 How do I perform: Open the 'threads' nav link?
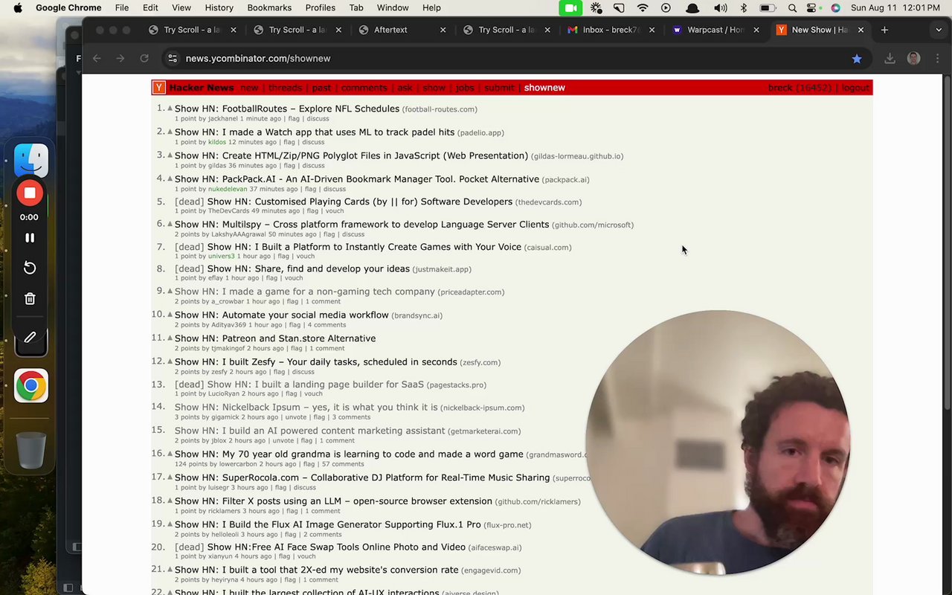pos(285,88)
